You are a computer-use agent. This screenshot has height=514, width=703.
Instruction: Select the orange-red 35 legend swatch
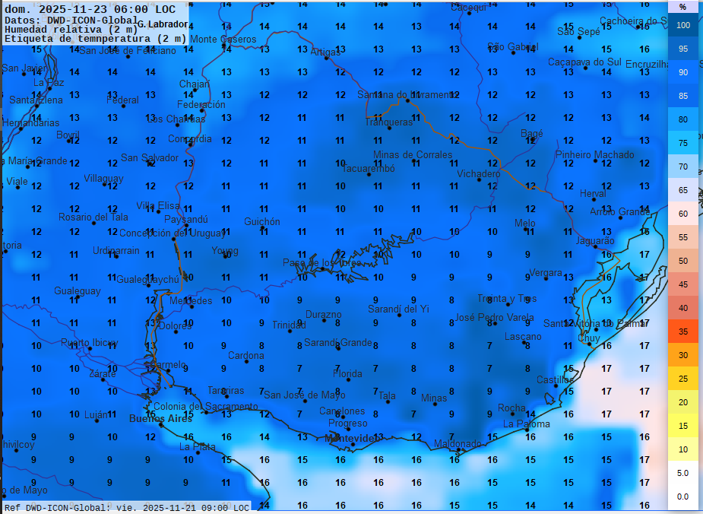tap(682, 332)
